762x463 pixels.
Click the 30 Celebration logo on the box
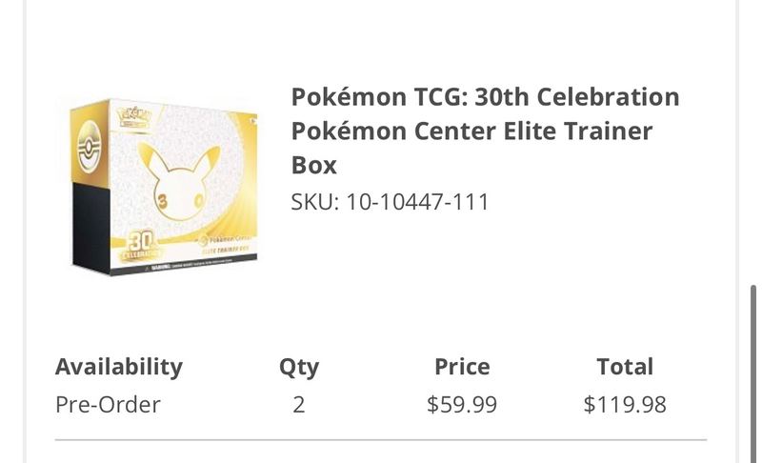[140, 246]
